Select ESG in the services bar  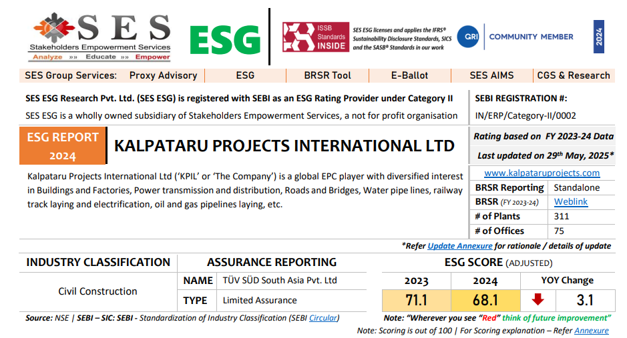pos(245,75)
